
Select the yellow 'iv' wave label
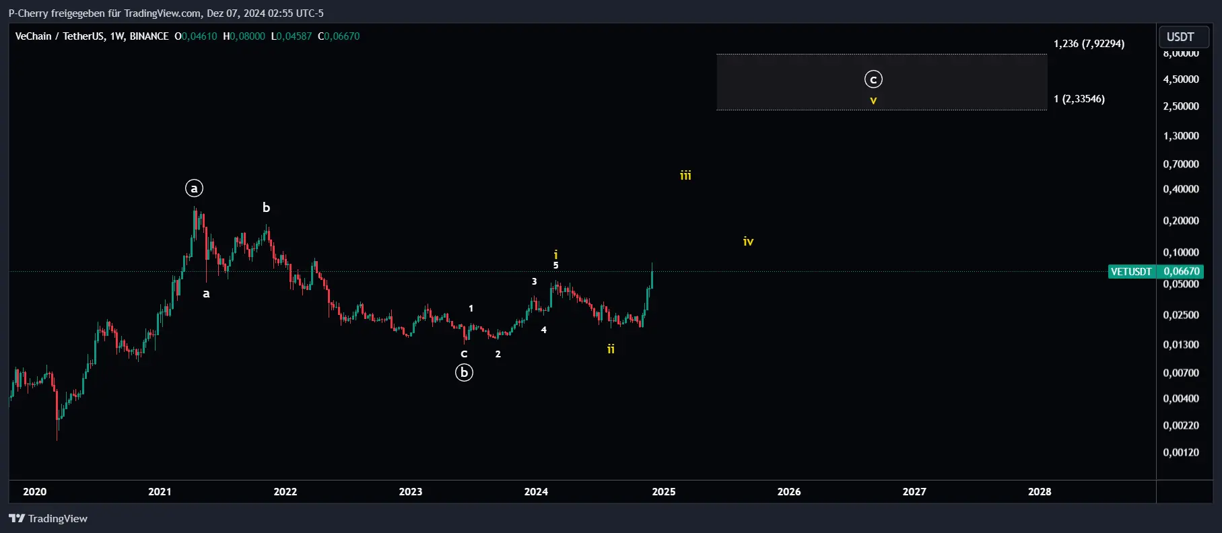[748, 241]
